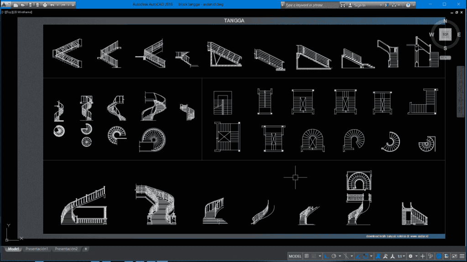Open the WCS coordinate system dropdown
The image size is (467, 262).
click(445, 58)
